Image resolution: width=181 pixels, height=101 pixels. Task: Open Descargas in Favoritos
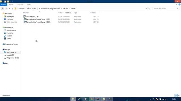(x=10, y=16)
